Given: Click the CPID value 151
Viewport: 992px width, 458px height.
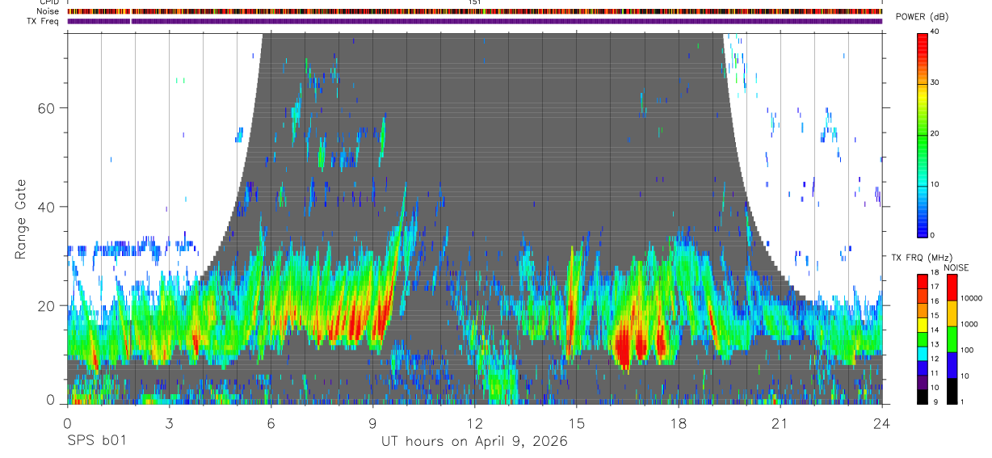Looking at the screenshot, I should 474,3.
